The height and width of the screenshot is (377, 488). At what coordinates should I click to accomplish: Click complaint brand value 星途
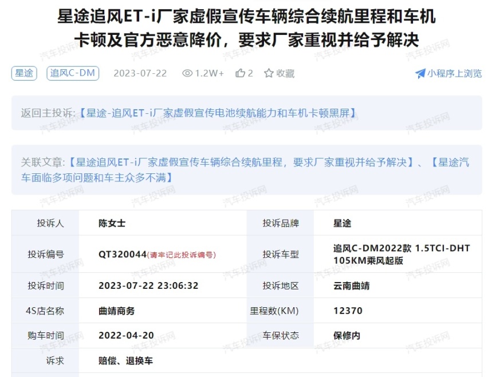343,223
